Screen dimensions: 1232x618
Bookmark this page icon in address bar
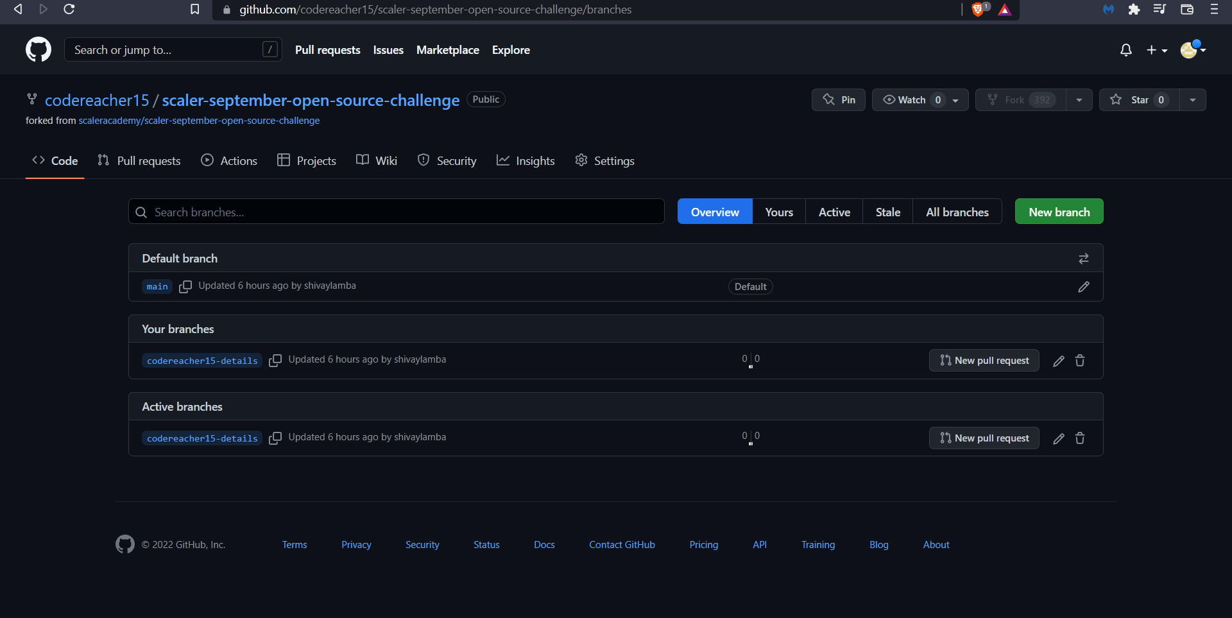pos(195,9)
